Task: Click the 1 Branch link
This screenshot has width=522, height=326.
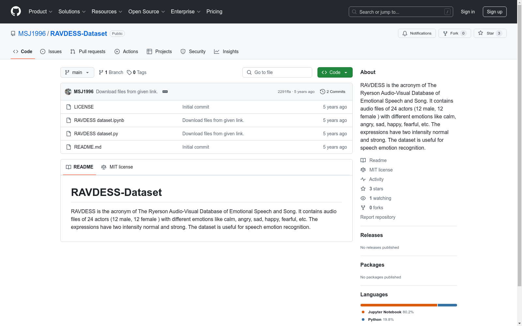Action: point(111,72)
